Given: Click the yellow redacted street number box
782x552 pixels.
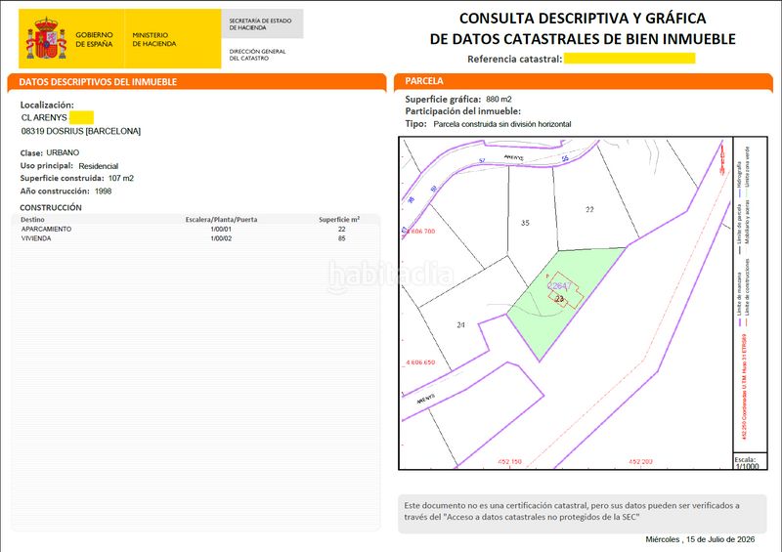Looking at the screenshot, I should click(81, 117).
